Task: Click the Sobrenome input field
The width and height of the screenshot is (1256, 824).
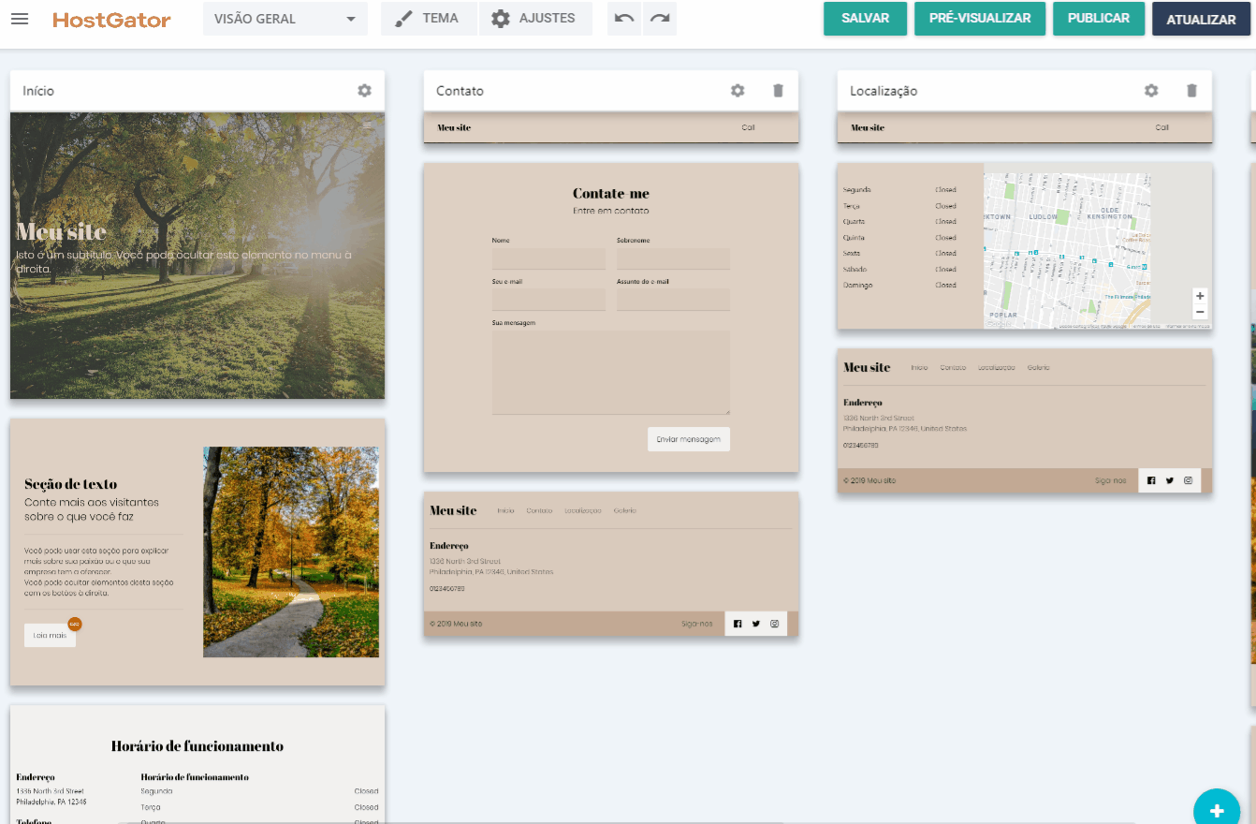Action: pyautogui.click(x=673, y=258)
